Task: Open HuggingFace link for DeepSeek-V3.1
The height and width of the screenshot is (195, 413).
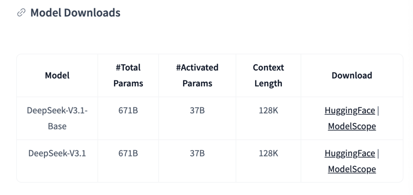Action: pos(350,153)
